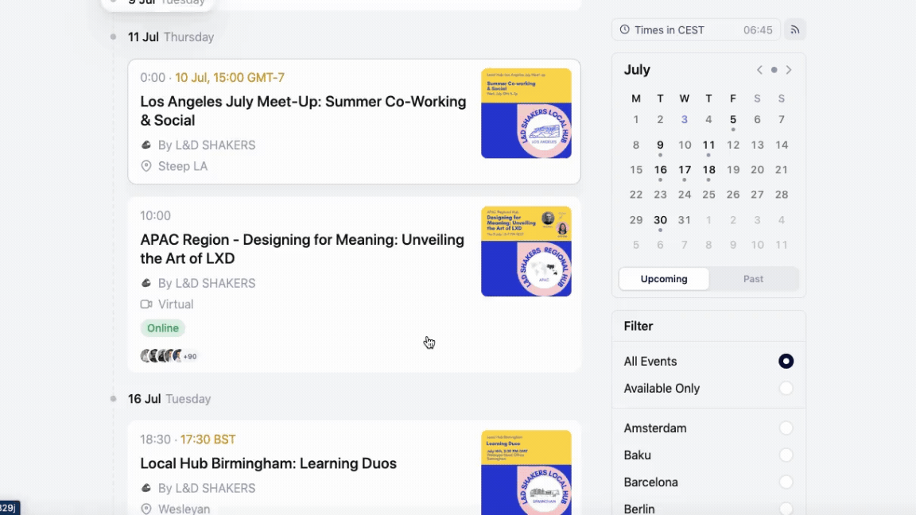Select July 30 in the calendar

coord(660,220)
